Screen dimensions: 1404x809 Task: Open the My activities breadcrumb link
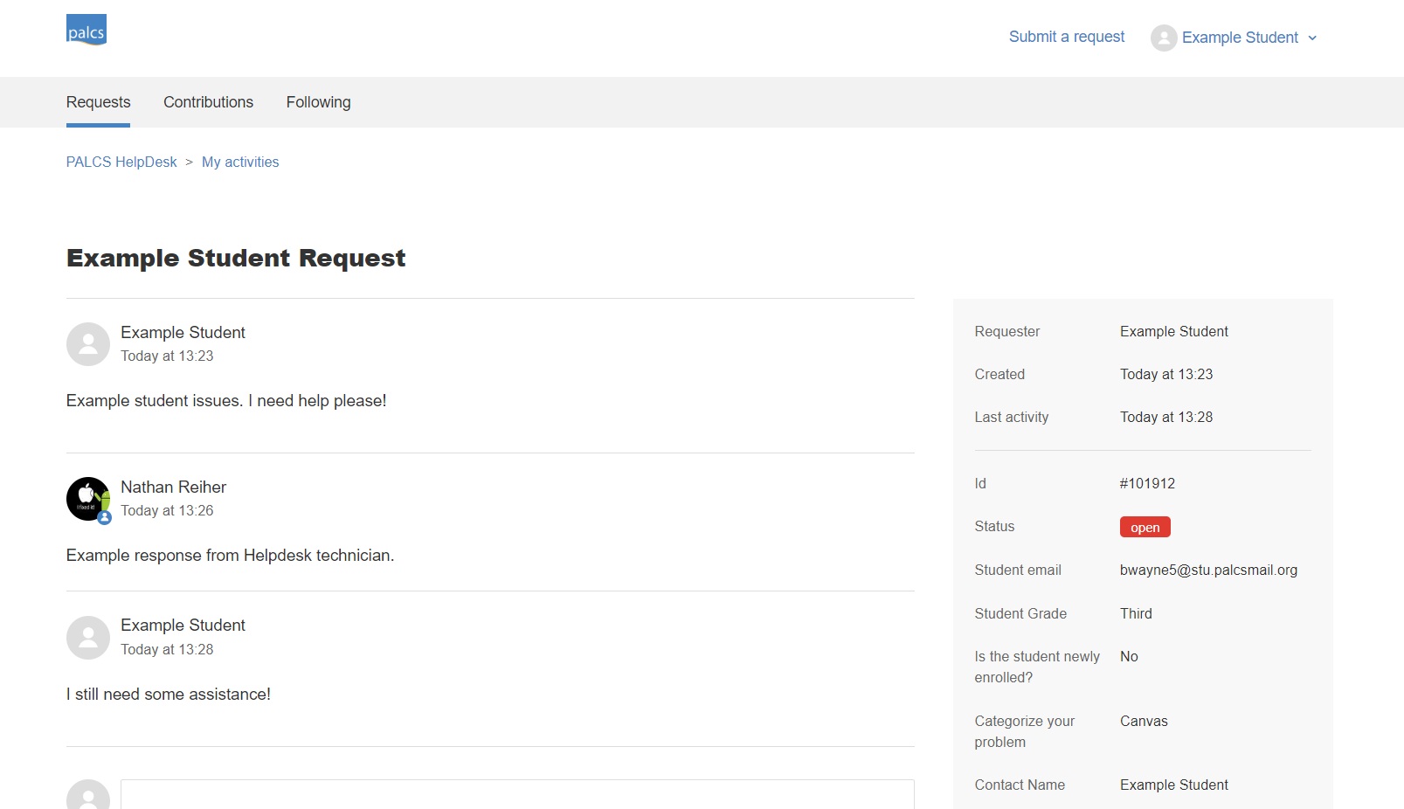(240, 162)
